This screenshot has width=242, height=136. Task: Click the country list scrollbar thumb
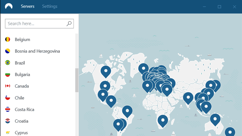[77, 80]
